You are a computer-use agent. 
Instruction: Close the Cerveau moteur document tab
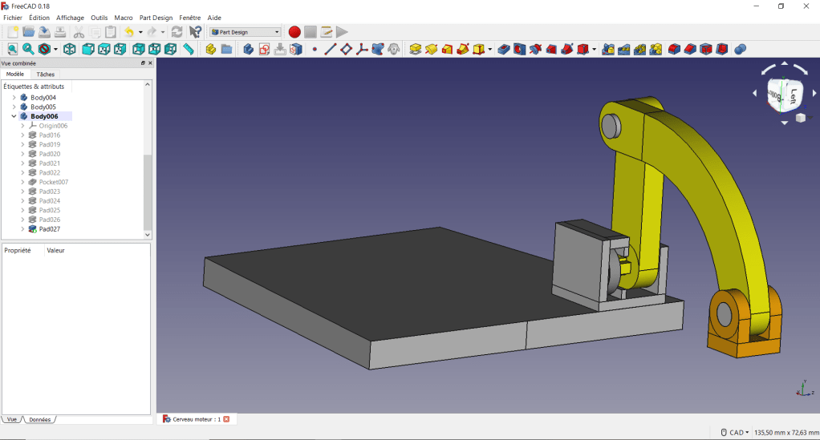[226, 419]
